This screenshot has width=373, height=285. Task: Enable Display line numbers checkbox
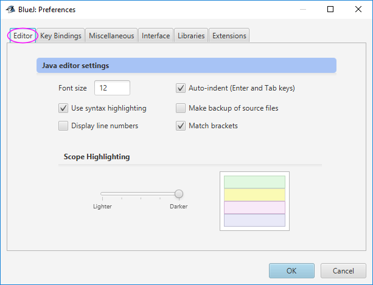tap(63, 126)
